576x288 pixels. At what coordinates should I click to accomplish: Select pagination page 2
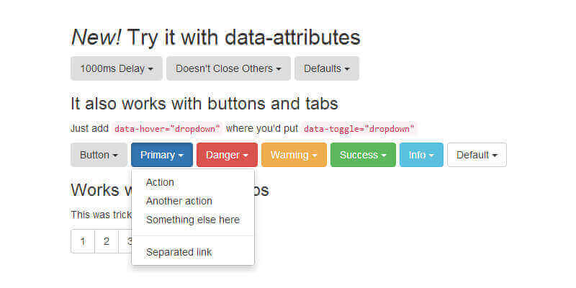[106, 241]
